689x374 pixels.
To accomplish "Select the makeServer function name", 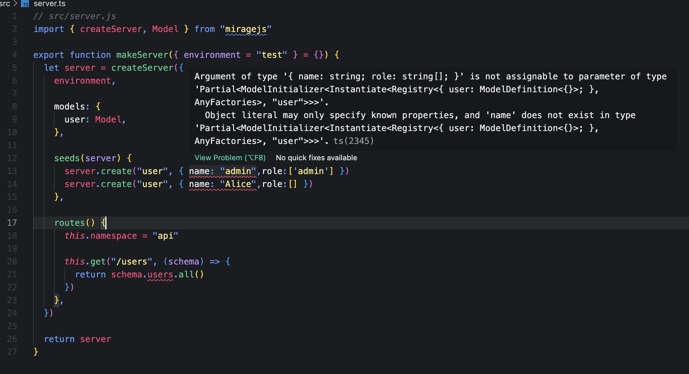I will [x=142, y=54].
